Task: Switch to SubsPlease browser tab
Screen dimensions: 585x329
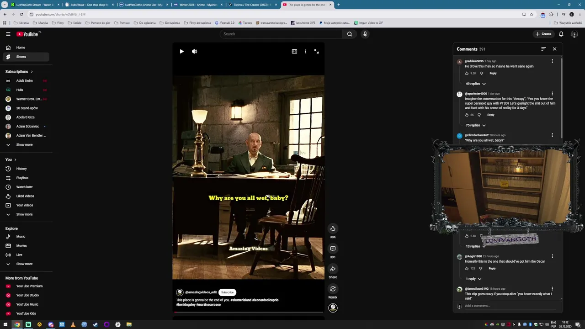Action: coord(89,5)
